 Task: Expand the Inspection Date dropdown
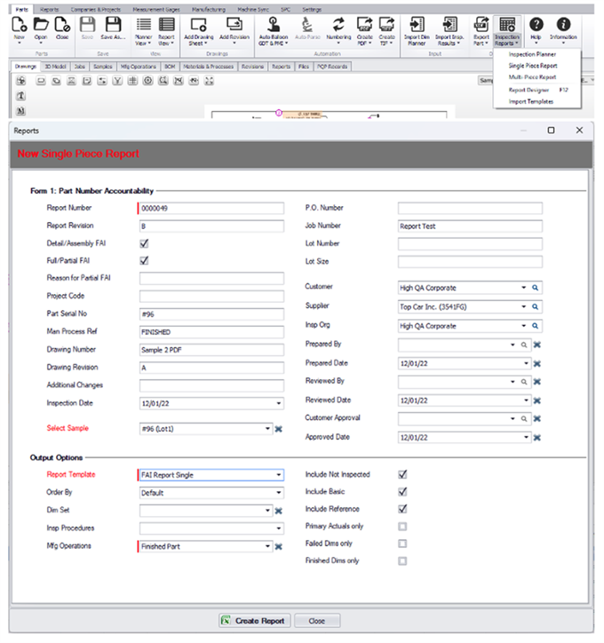278,403
